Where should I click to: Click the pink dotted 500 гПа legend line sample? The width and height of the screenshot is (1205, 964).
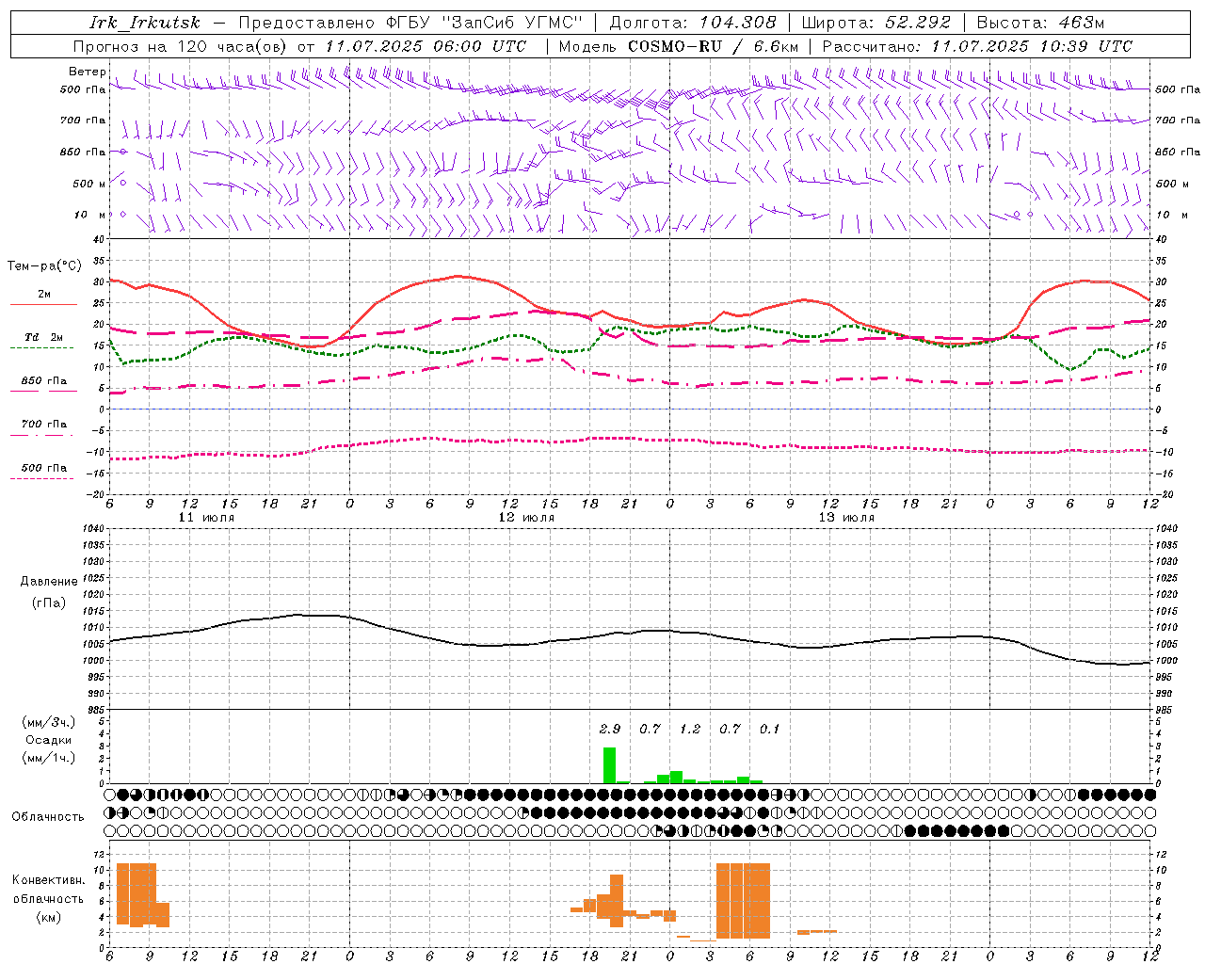[41, 479]
